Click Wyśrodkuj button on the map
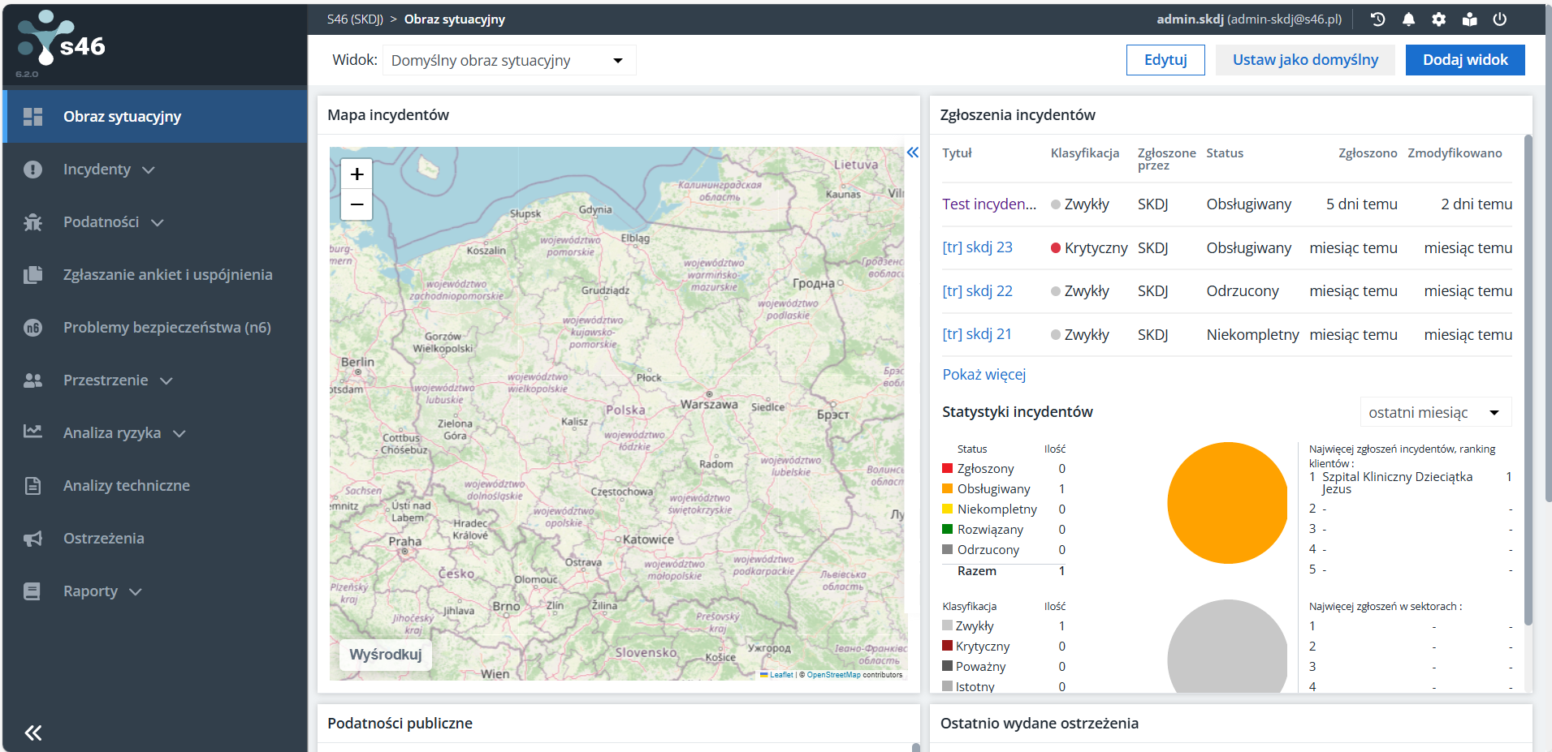 coord(385,655)
